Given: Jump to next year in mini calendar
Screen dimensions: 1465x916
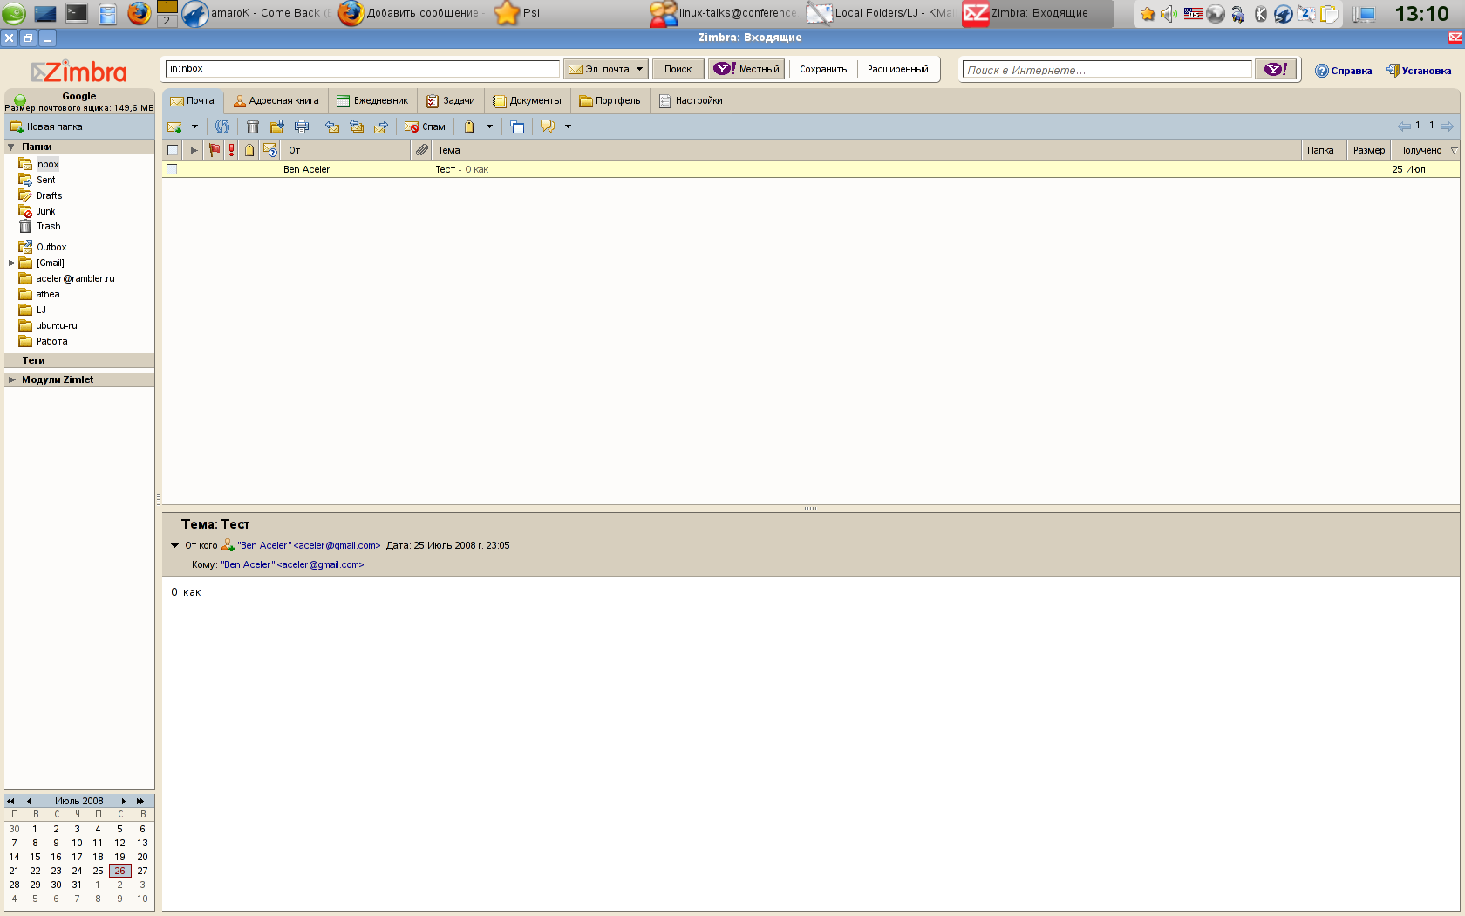Looking at the screenshot, I should tap(140, 801).
